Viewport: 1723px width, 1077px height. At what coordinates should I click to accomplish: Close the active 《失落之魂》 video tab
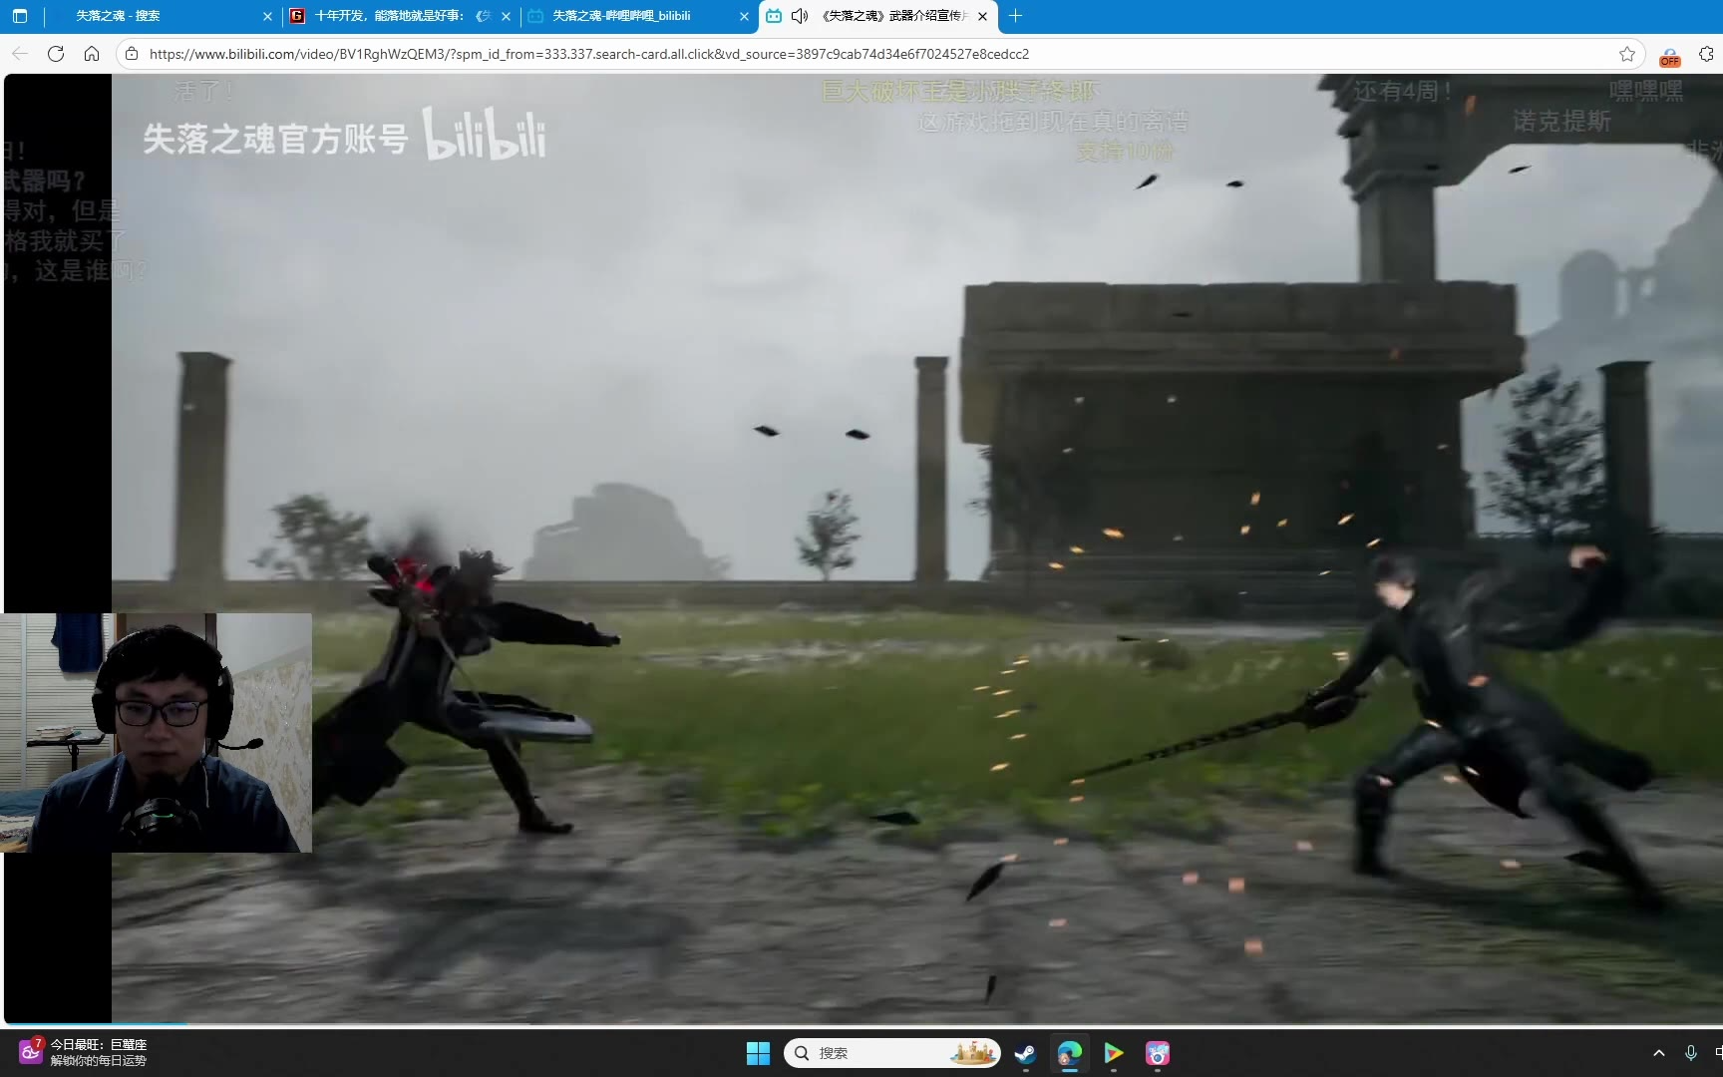pyautogui.click(x=982, y=16)
